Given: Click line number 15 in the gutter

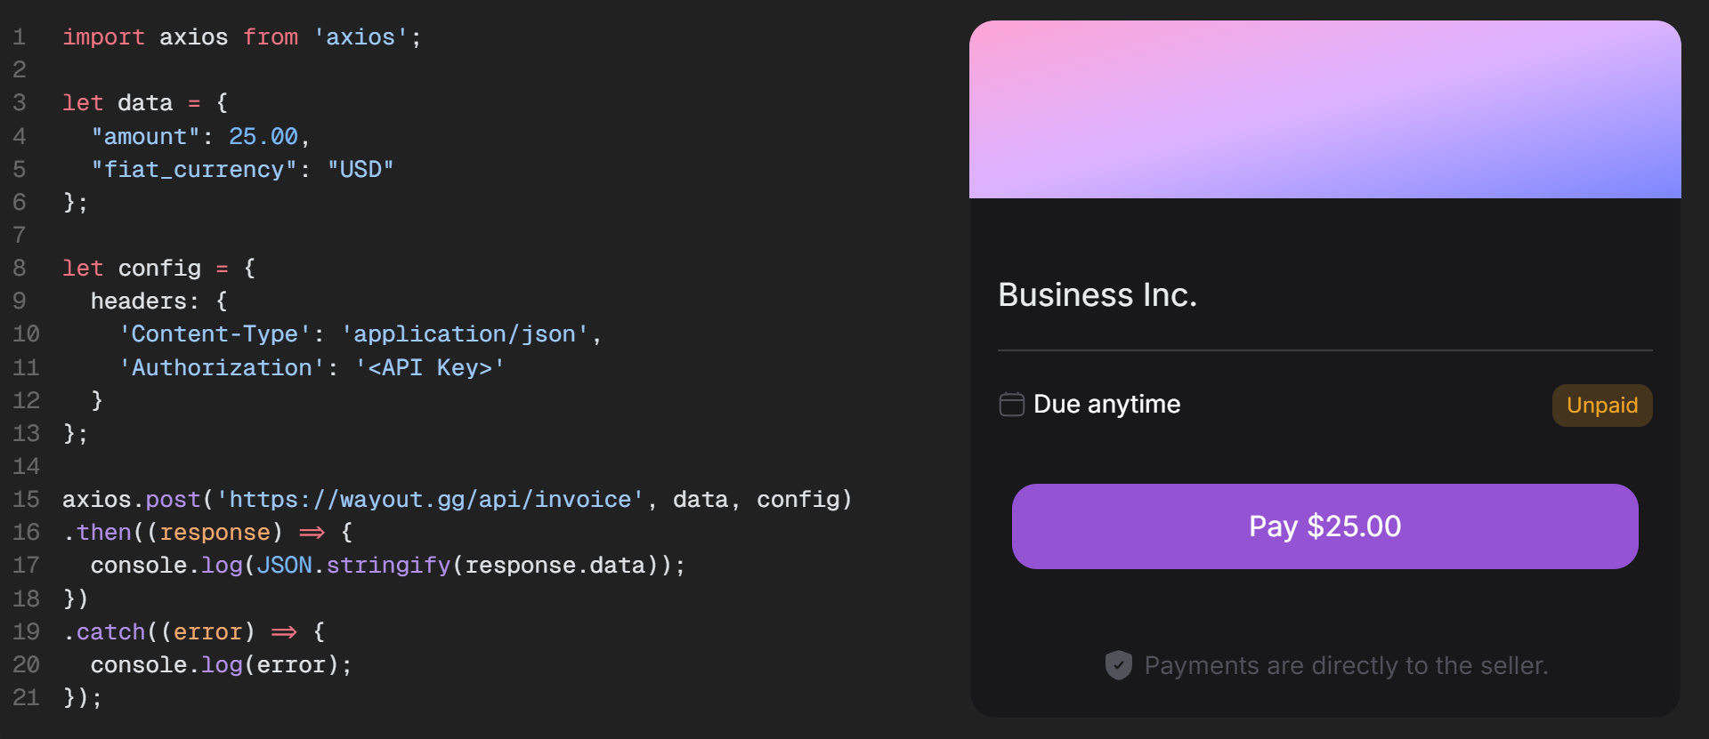Looking at the screenshot, I should point(26,500).
